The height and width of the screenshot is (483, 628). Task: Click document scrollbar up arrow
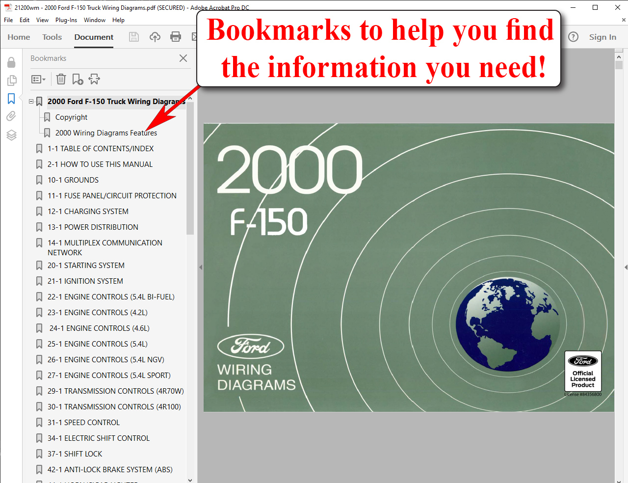[x=619, y=57]
